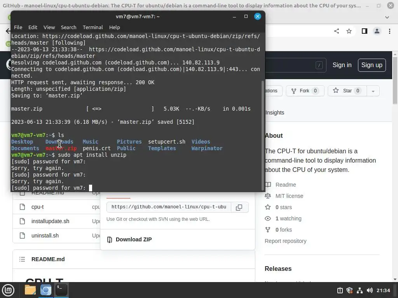Toggle the browser side panel icon
Viewport: 398px width, 298px height.
(365, 31)
